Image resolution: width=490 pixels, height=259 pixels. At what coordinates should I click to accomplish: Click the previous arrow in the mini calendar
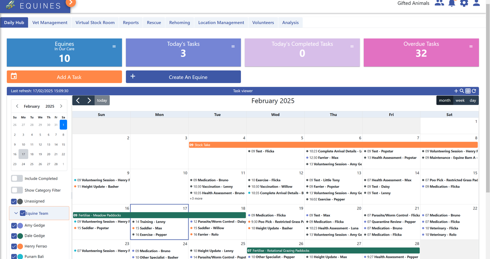coord(17,106)
